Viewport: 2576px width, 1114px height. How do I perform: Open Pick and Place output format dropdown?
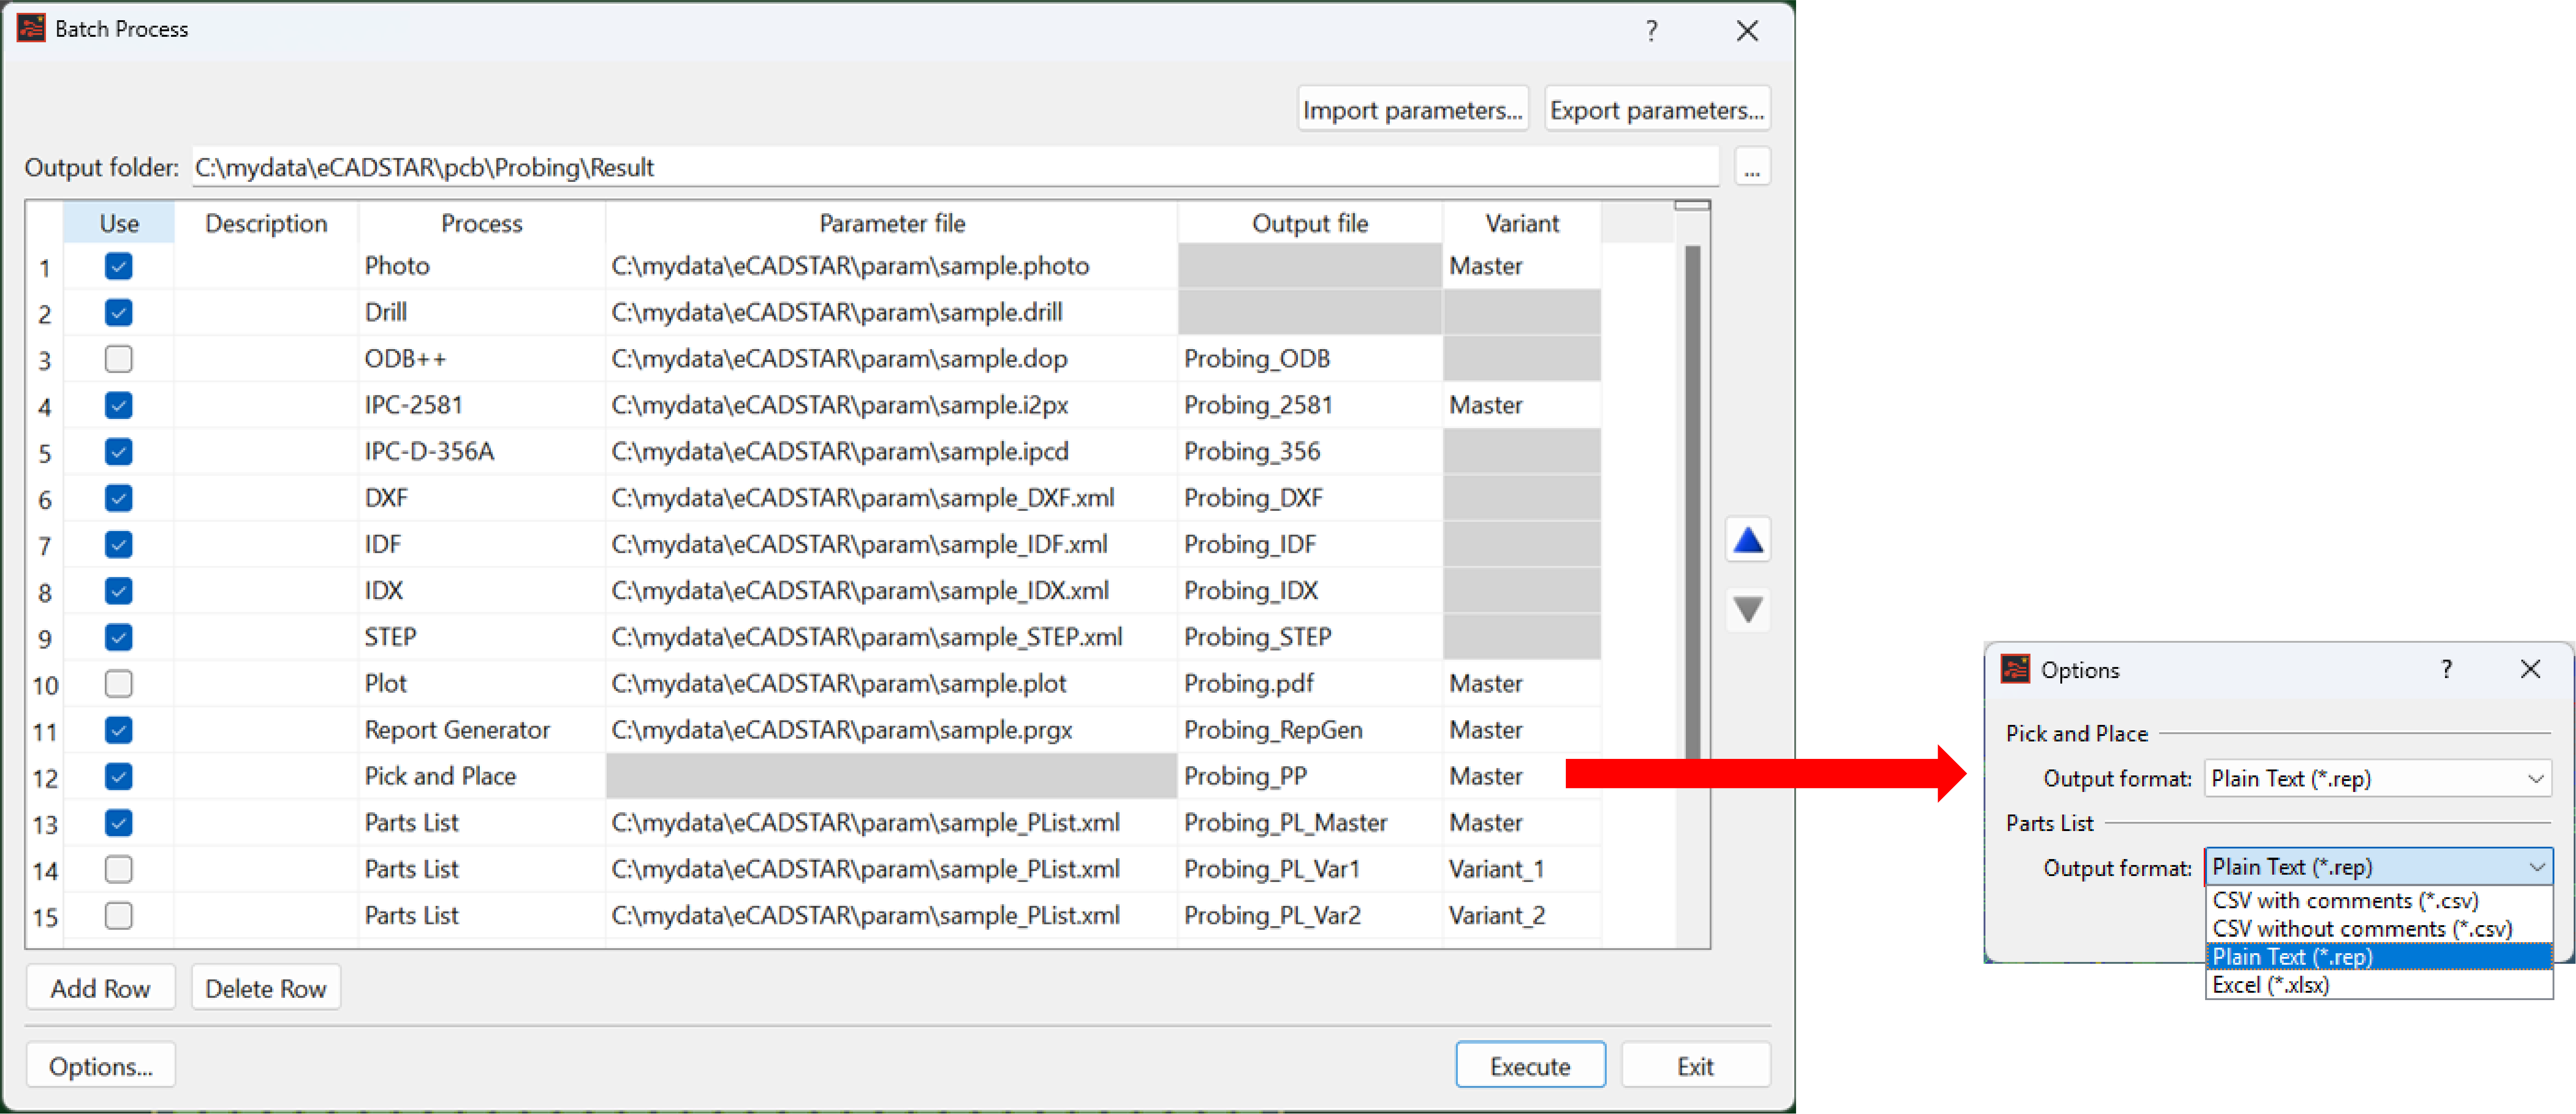point(2377,778)
